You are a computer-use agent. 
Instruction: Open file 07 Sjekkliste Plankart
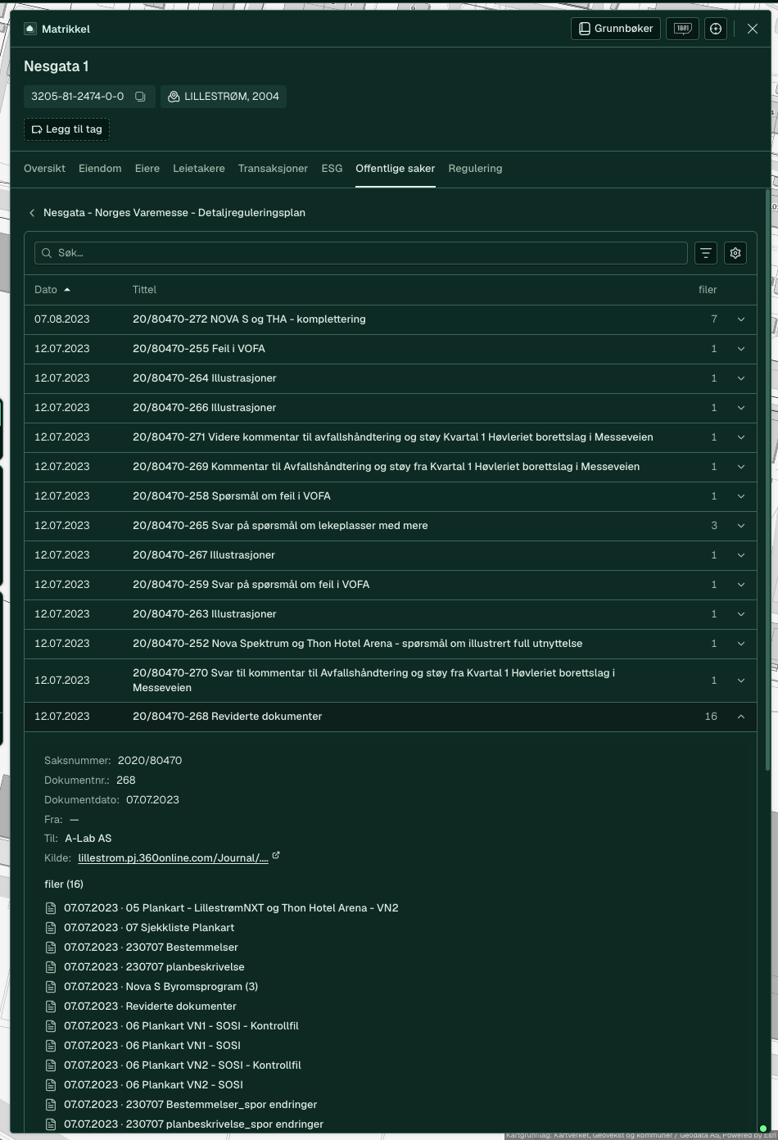coord(180,928)
